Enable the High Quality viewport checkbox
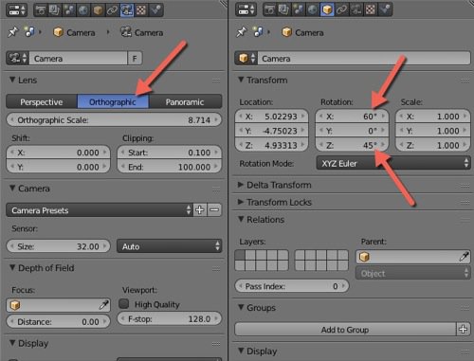The image size is (474, 361). [x=123, y=304]
